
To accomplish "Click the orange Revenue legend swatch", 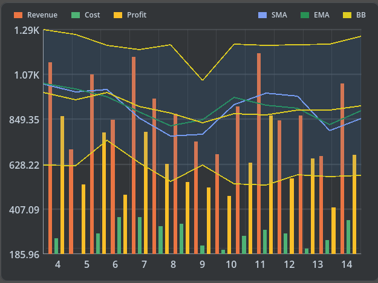I will click(x=18, y=15).
